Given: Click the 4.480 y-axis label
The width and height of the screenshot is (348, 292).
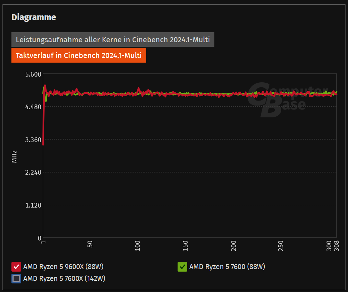Looking at the screenshot, I should click(x=33, y=107).
